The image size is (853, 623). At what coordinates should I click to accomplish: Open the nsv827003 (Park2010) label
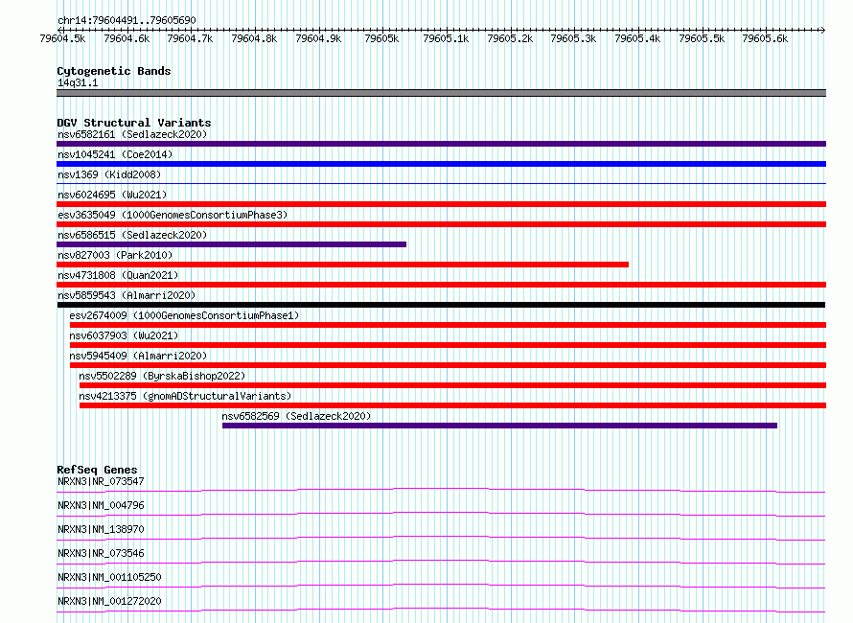click(115, 255)
